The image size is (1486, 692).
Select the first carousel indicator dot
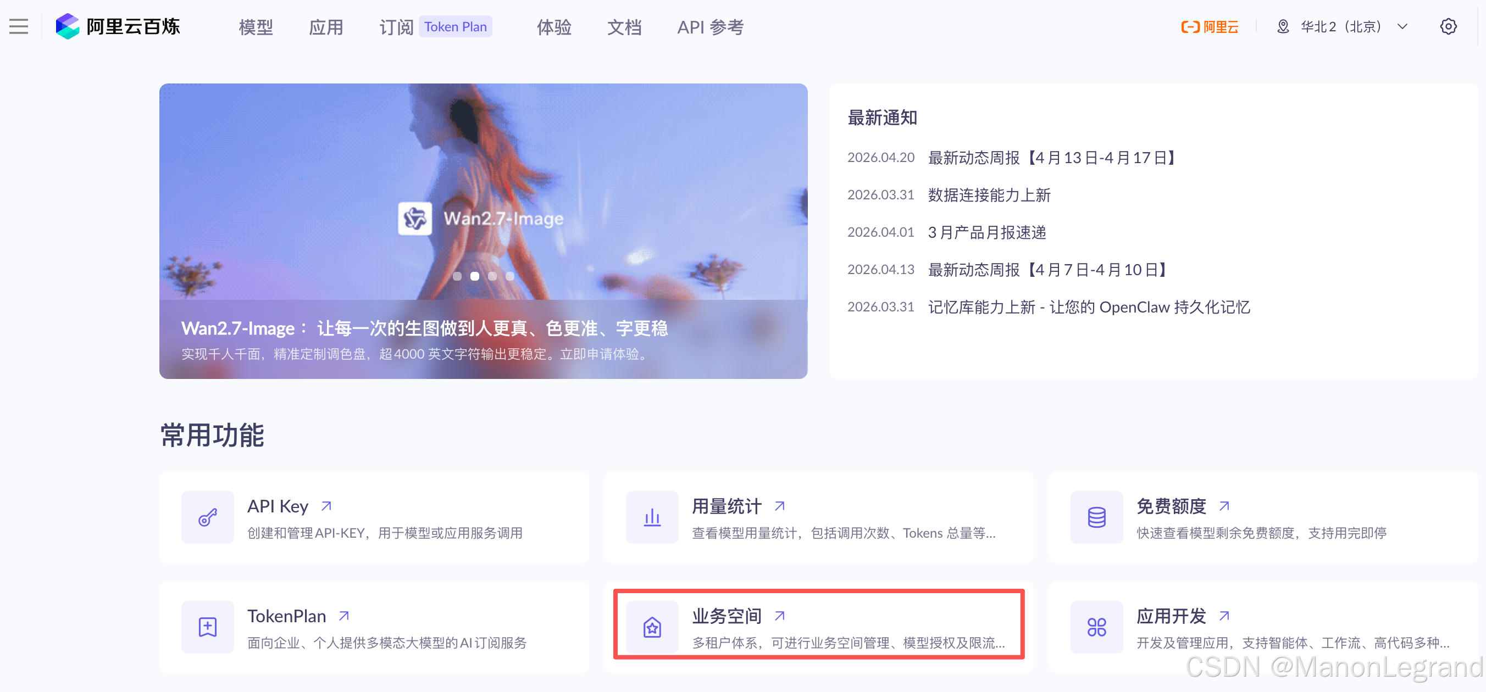[457, 276]
